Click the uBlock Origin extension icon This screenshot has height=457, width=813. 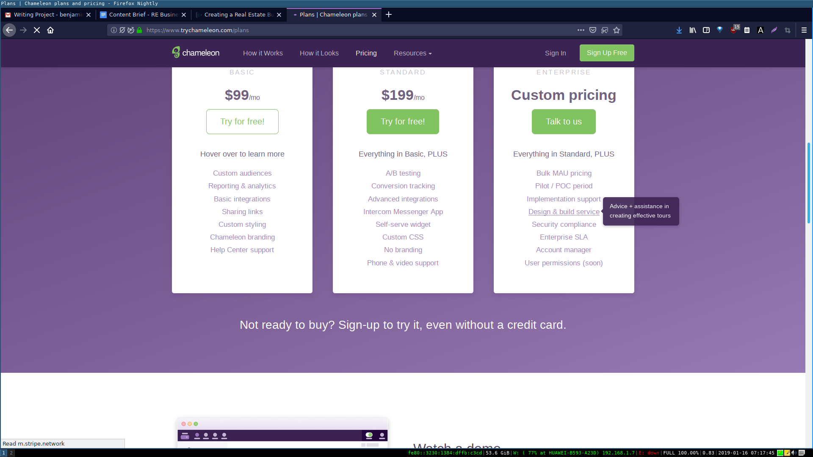(x=734, y=30)
